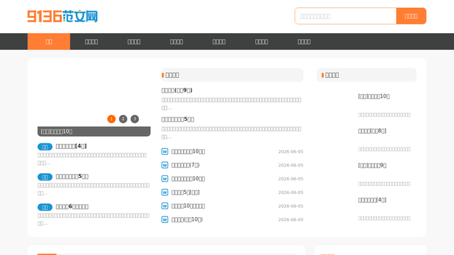Open the navbar item right after the orange tab
Viewport: 454px width, 255px height.
tap(91, 42)
